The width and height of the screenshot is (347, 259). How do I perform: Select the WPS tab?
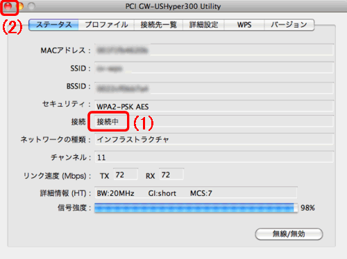[x=244, y=25]
